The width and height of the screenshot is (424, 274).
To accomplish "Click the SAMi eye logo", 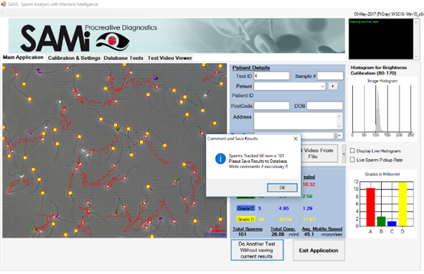I will 112,41.
